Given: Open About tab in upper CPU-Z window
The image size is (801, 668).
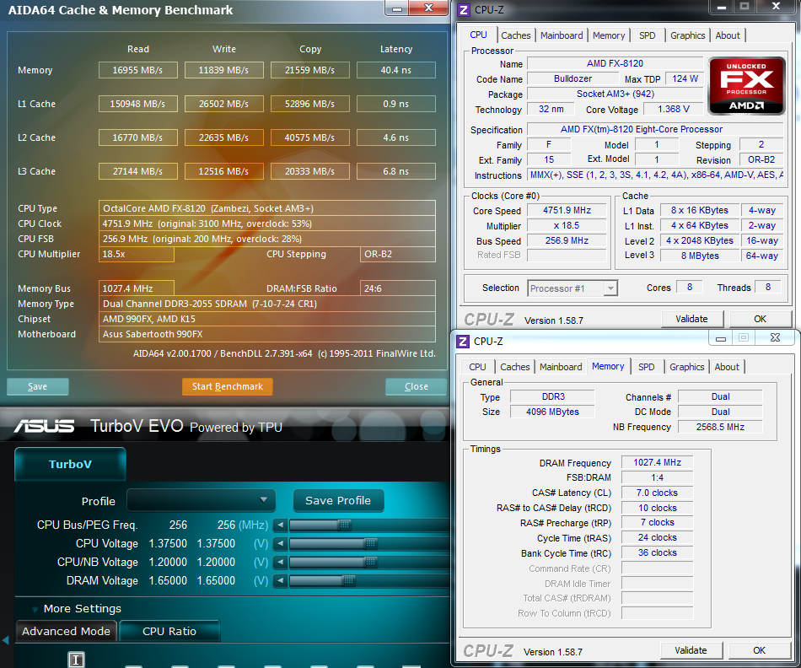Looking at the screenshot, I should (728, 35).
